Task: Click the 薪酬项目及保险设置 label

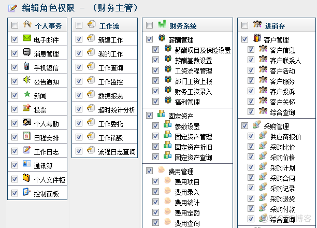Action: 203,50
